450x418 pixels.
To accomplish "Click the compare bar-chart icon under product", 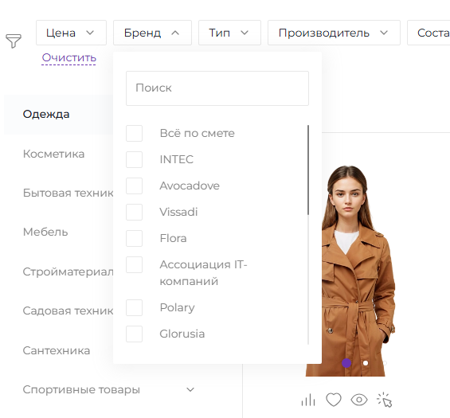I will coord(308,400).
